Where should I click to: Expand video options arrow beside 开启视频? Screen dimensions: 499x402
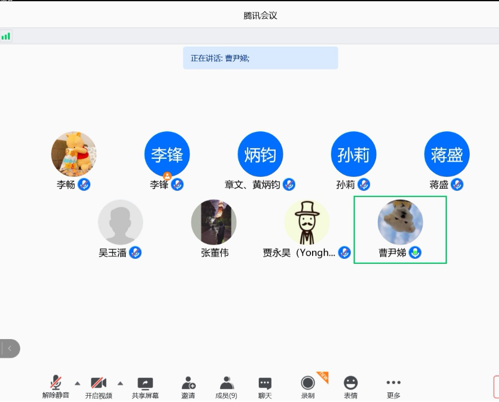[120, 383]
